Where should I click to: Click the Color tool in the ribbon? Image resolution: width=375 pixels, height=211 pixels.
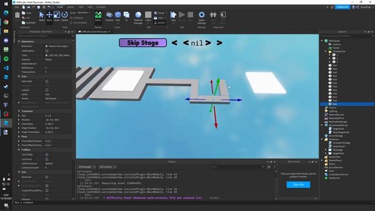(x=148, y=16)
